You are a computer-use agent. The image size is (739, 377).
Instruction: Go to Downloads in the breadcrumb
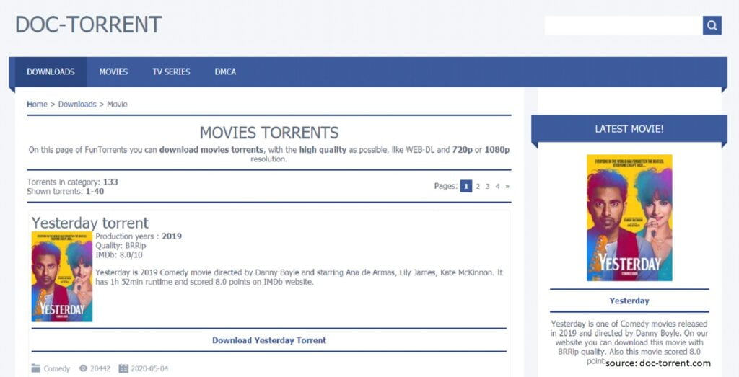77,104
